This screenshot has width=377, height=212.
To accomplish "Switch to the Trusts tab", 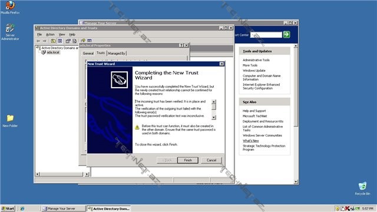I will [x=101, y=53].
